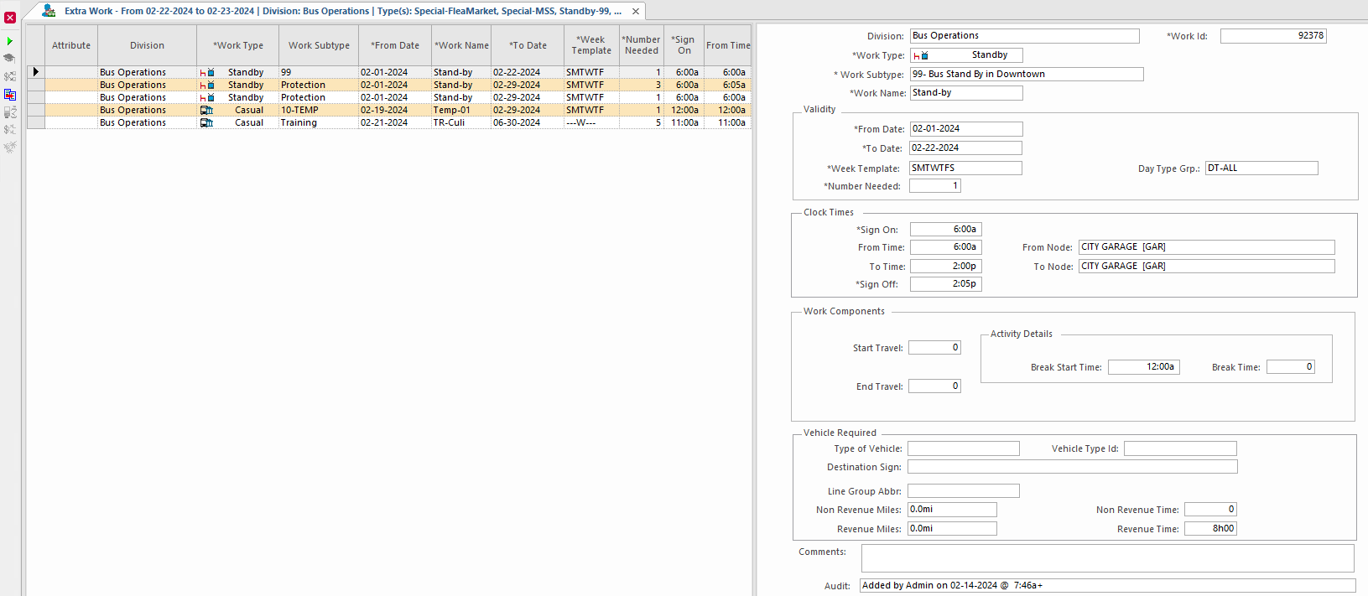The width and height of the screenshot is (1368, 596).
Task: Click into the Comments text box
Action: [x=1107, y=558]
